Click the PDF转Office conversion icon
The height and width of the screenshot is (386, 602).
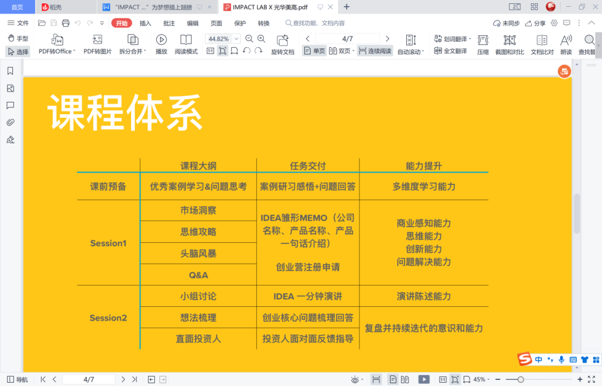(57, 40)
